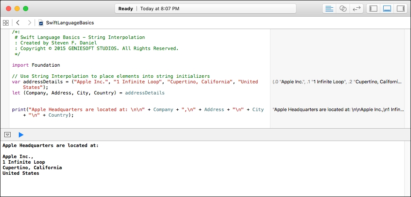Show the standard editor
This screenshot has width=411, height=197.
tap(329, 9)
